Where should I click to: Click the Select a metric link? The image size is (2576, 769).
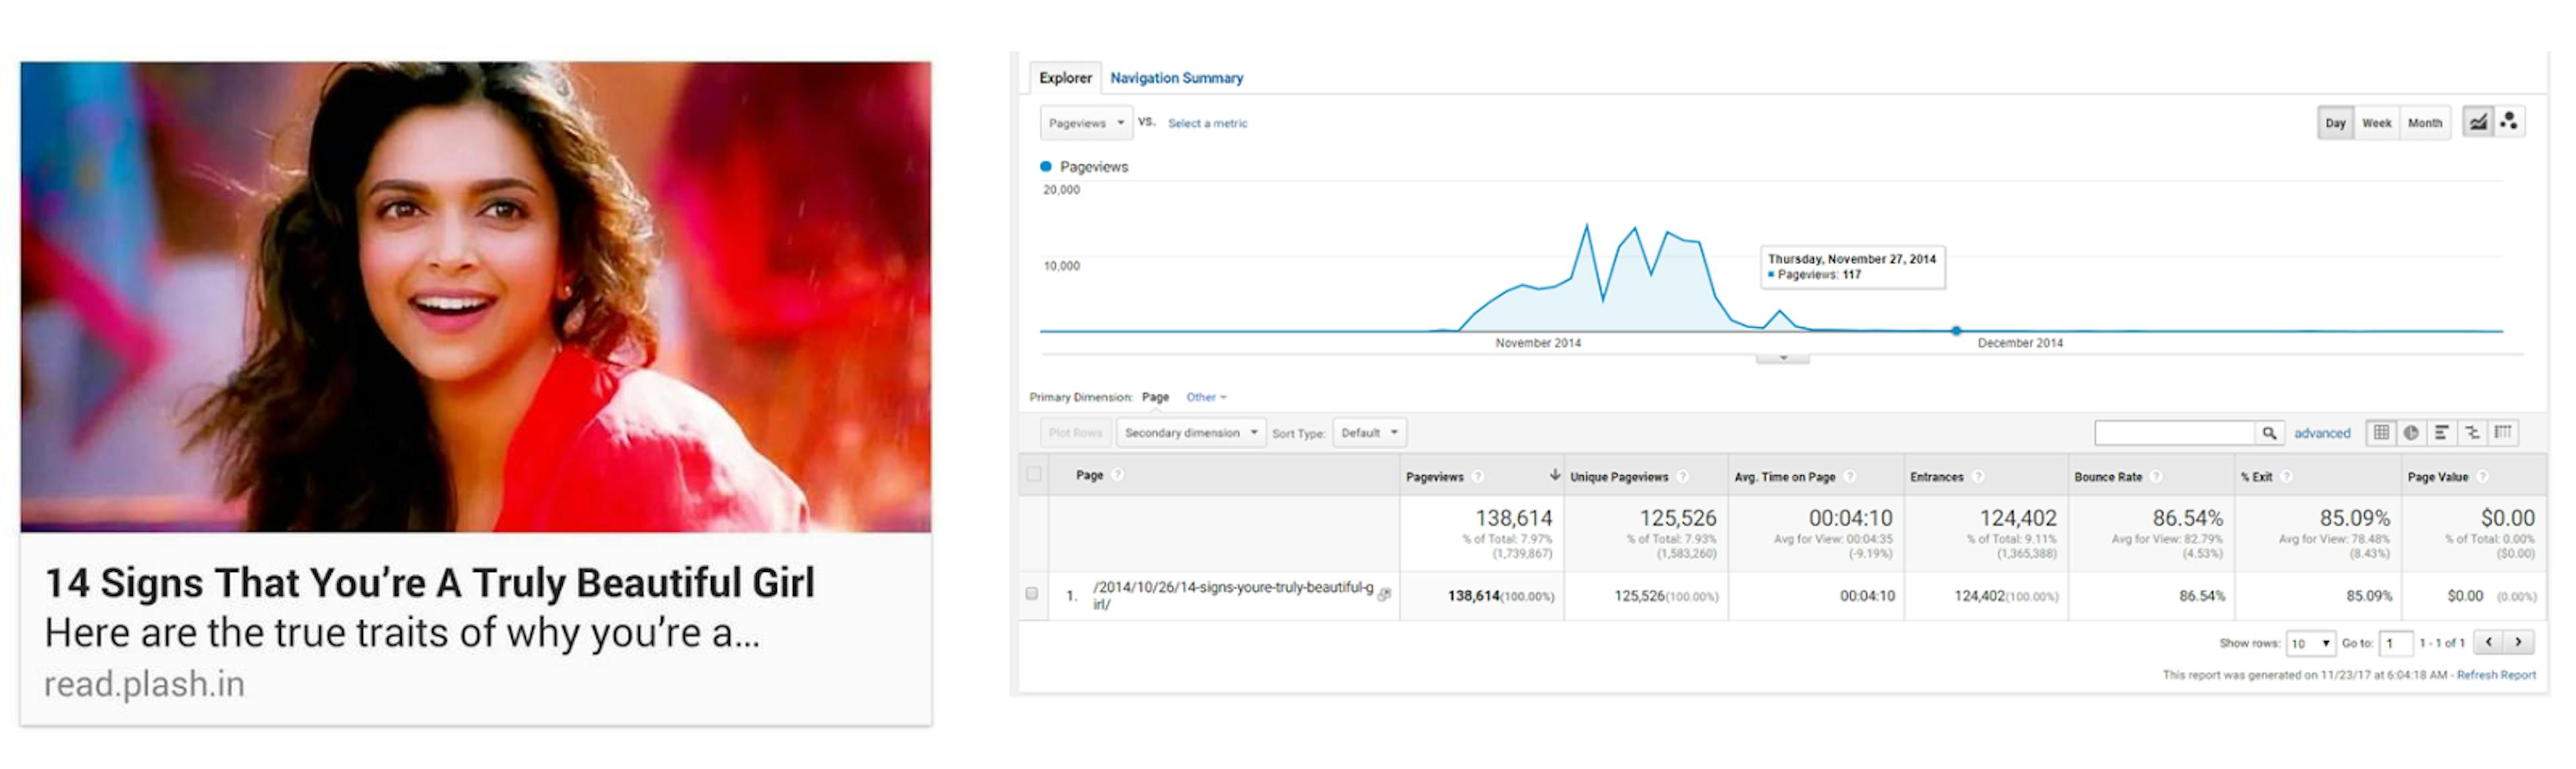click(x=1207, y=123)
